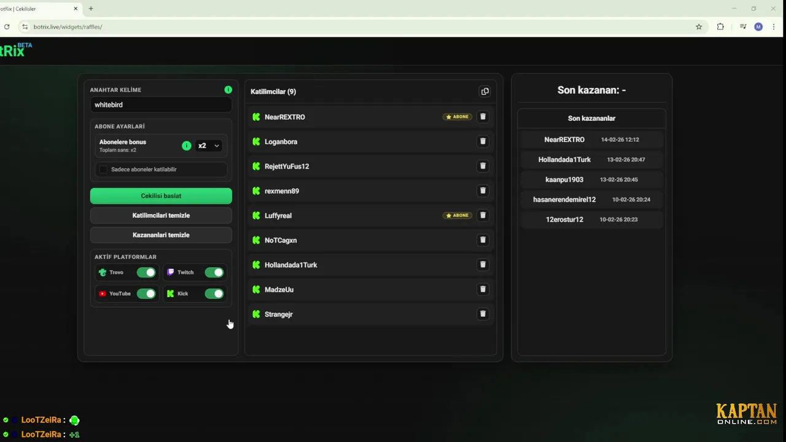786x442 pixels.
Task: Select past winner hasanerendemirel12
Action: pos(564,200)
